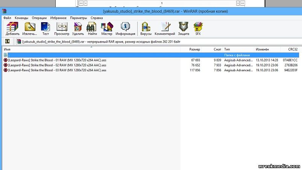Sort by the Сжат column header
Image resolution: width=302 pixels, height=170 pixels.
pos(212,49)
